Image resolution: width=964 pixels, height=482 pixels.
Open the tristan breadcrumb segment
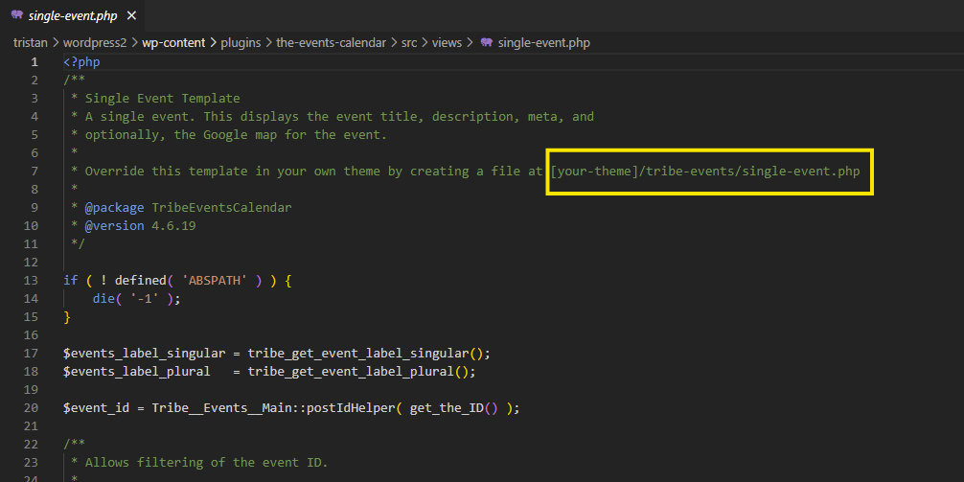tap(30, 42)
